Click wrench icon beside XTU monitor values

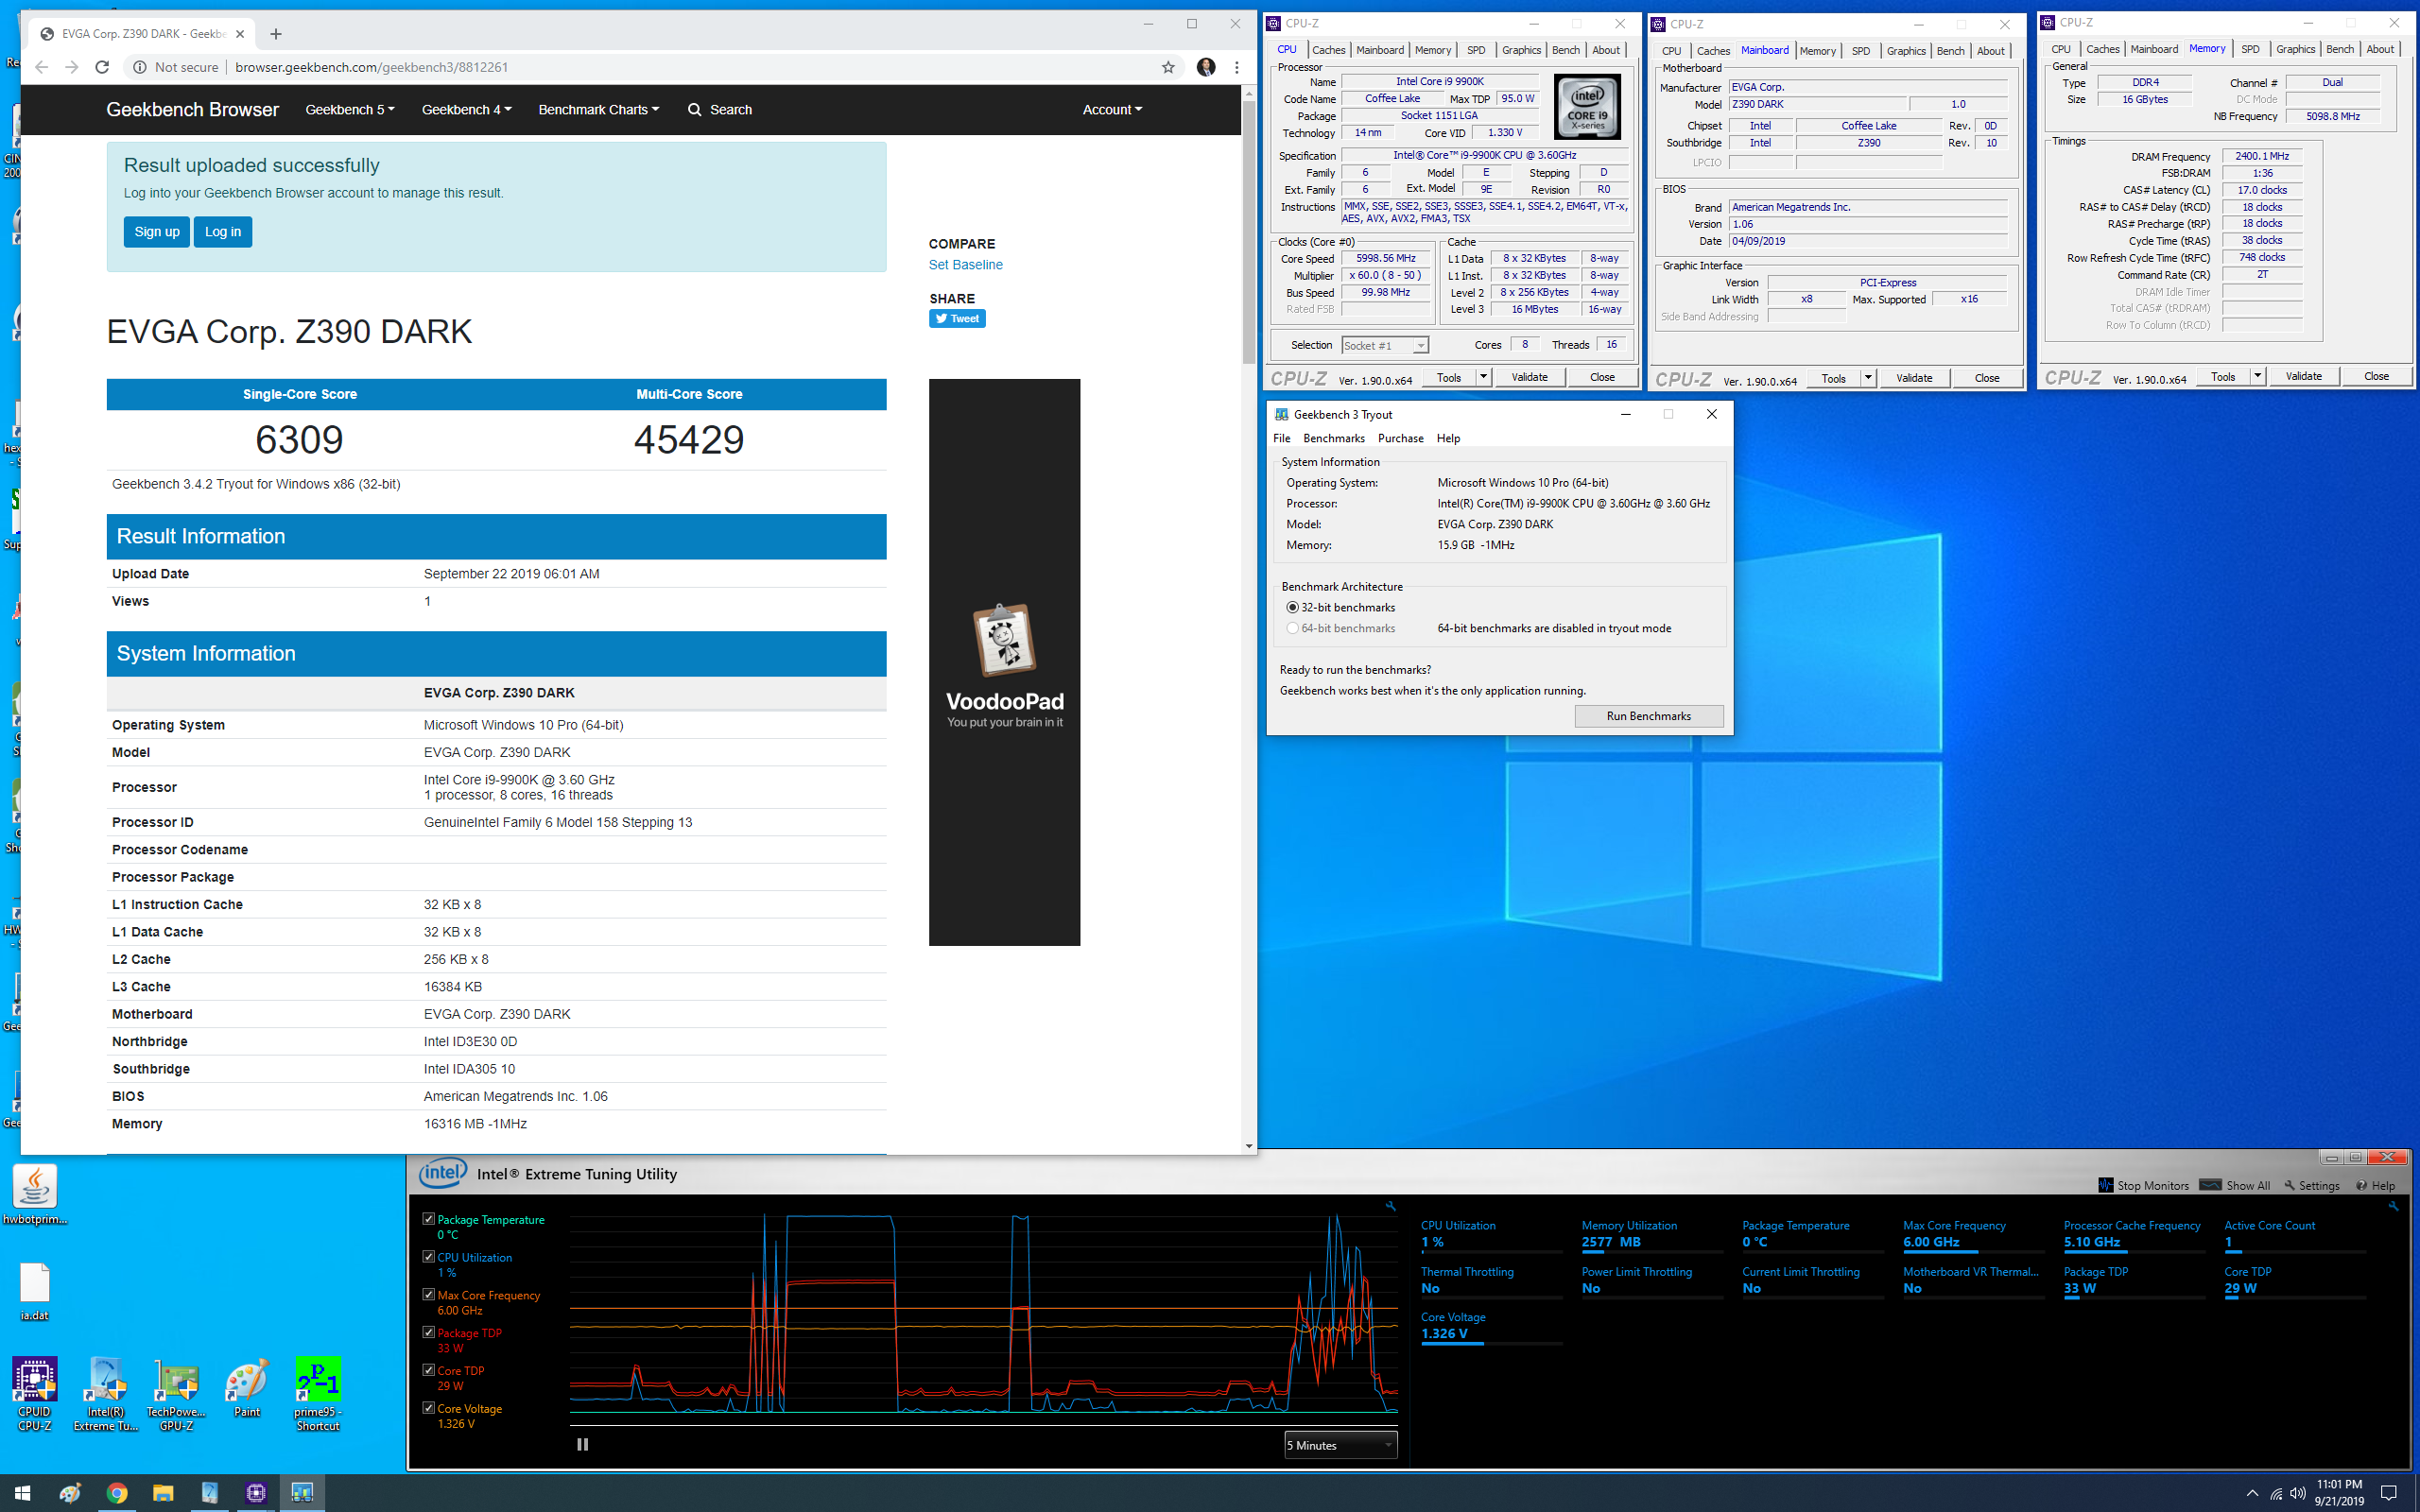click(2393, 1206)
